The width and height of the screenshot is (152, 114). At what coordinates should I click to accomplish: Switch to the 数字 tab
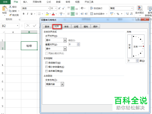[x=47, y=27]
